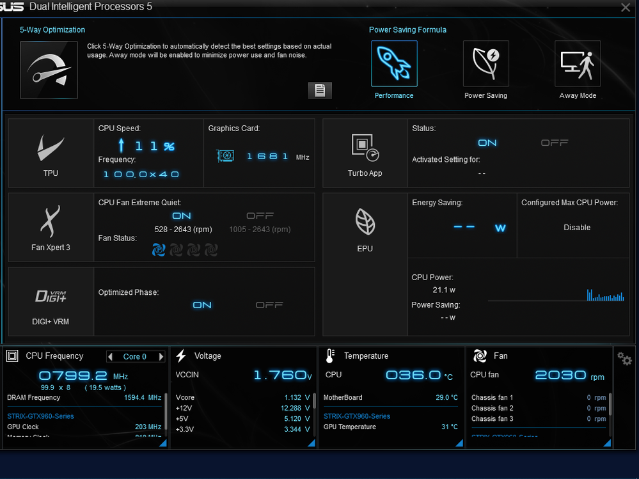The height and width of the screenshot is (479, 639).
Task: Click the graphics card icon
Action: [x=225, y=156]
